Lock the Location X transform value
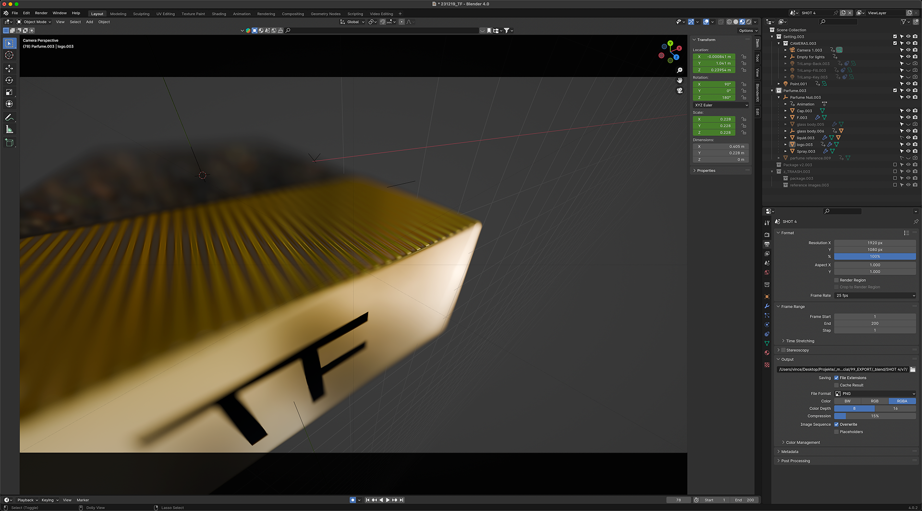 [743, 57]
